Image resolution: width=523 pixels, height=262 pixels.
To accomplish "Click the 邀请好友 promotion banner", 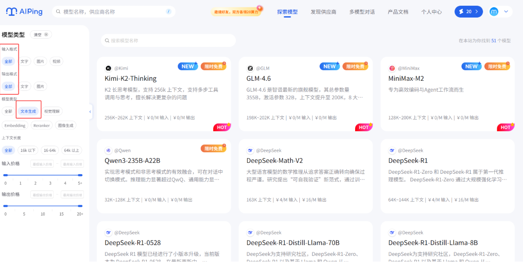I will click(236, 11).
